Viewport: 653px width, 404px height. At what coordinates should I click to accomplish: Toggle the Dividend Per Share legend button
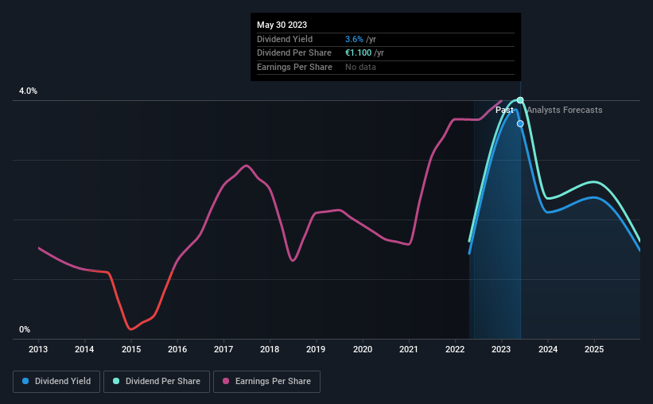point(157,382)
